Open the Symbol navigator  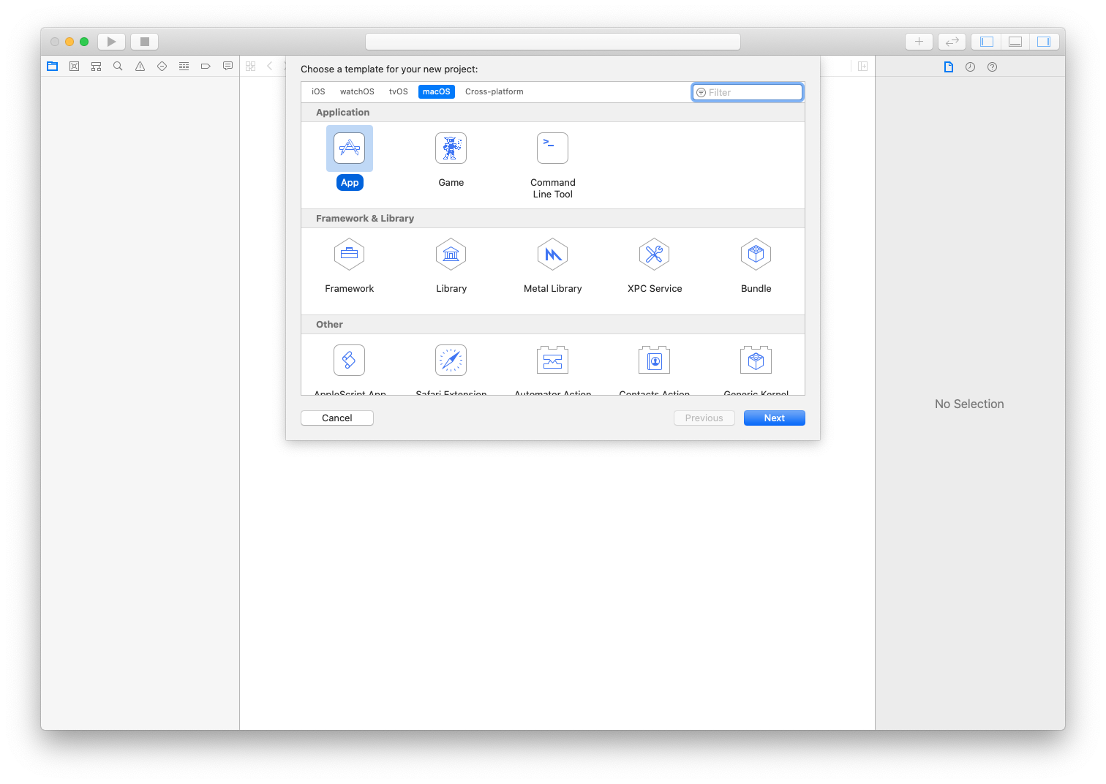tap(96, 67)
